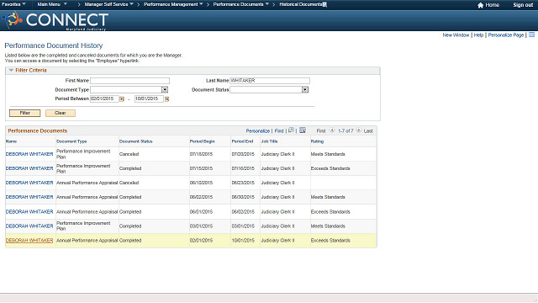
Task: Sort by the Period Begin column header
Action: coord(202,141)
